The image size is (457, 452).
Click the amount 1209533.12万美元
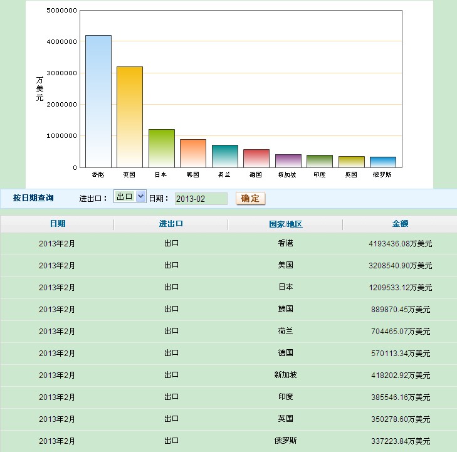pos(400,288)
